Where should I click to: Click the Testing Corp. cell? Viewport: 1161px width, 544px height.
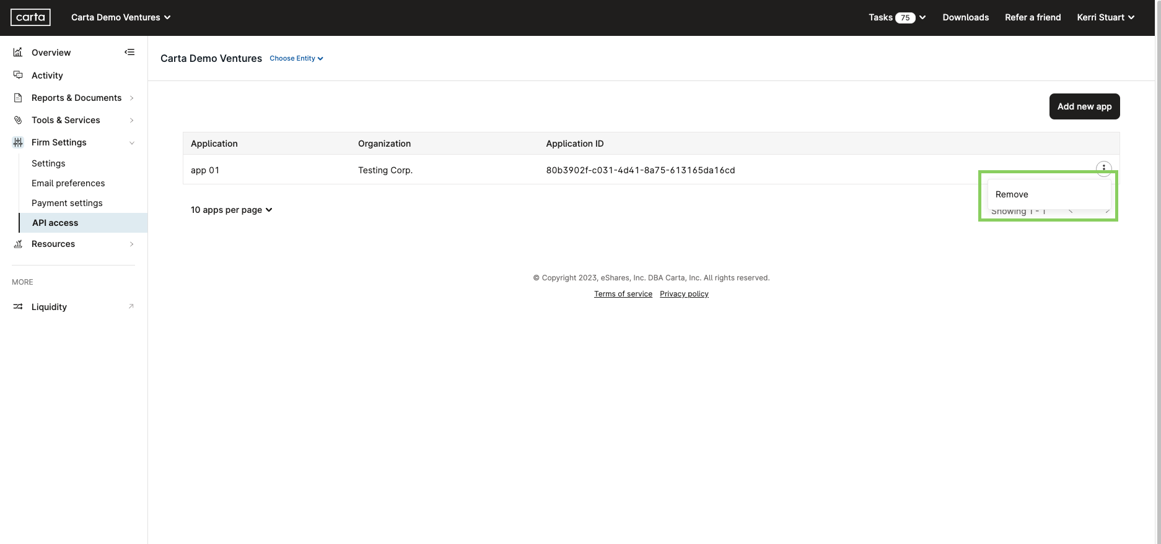[x=385, y=170]
